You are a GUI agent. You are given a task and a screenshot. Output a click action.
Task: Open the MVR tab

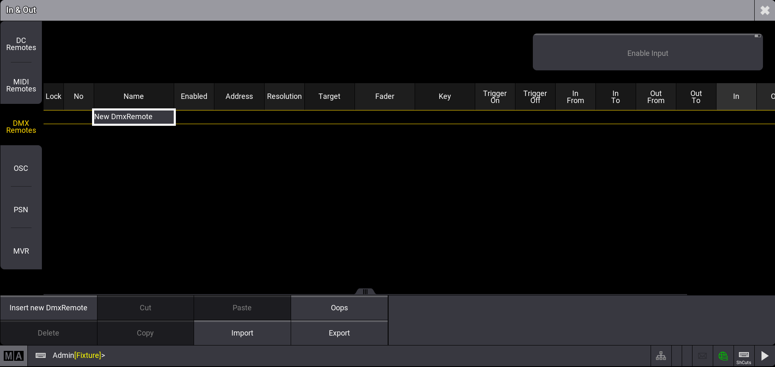coord(21,251)
